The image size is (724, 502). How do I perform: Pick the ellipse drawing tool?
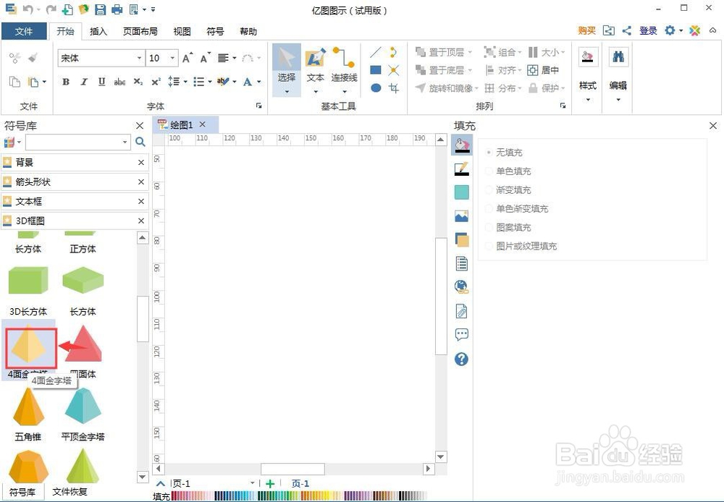[x=376, y=88]
